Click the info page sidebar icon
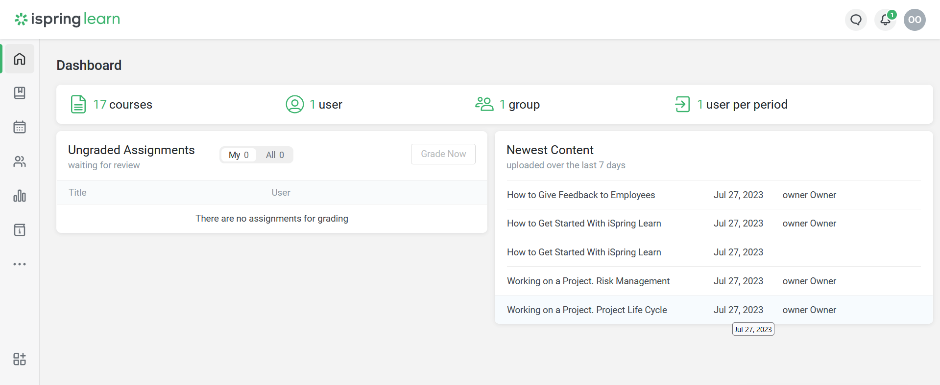The width and height of the screenshot is (940, 385). pos(20,230)
